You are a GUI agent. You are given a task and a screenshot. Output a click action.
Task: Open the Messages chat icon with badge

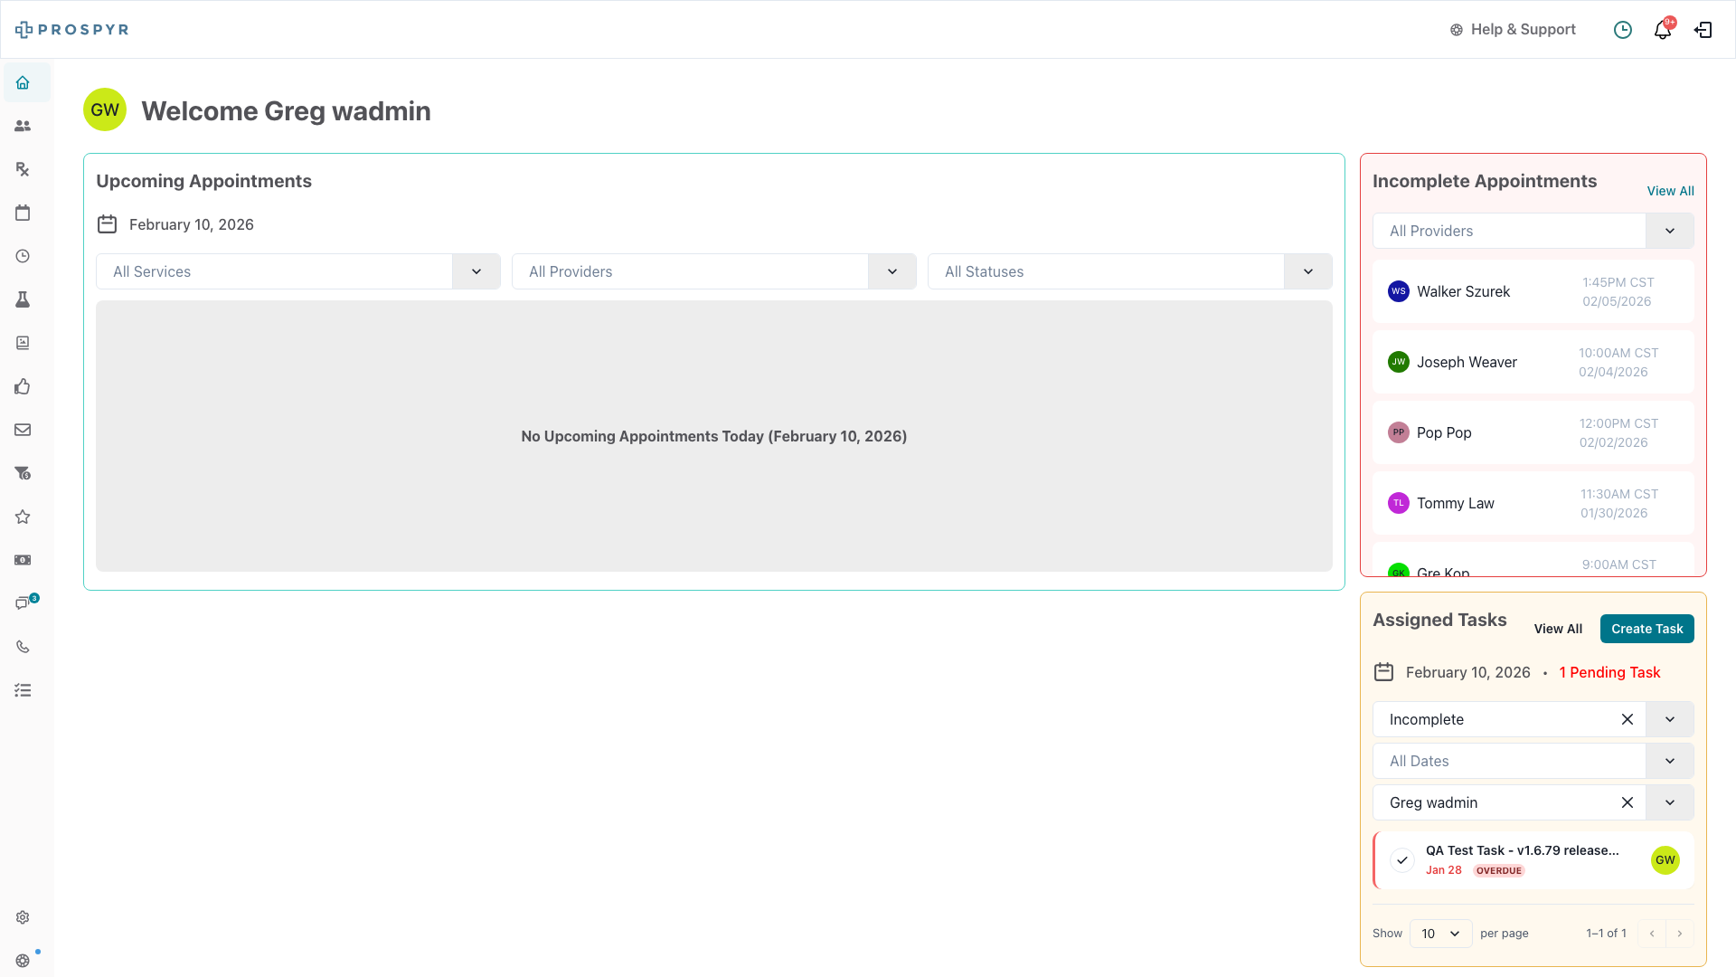[22, 603]
